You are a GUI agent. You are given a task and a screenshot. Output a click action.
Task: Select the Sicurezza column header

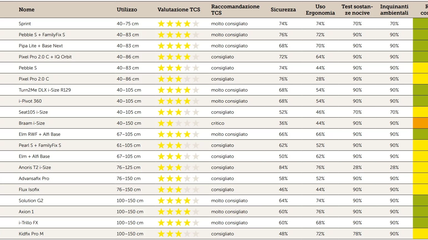click(x=283, y=10)
